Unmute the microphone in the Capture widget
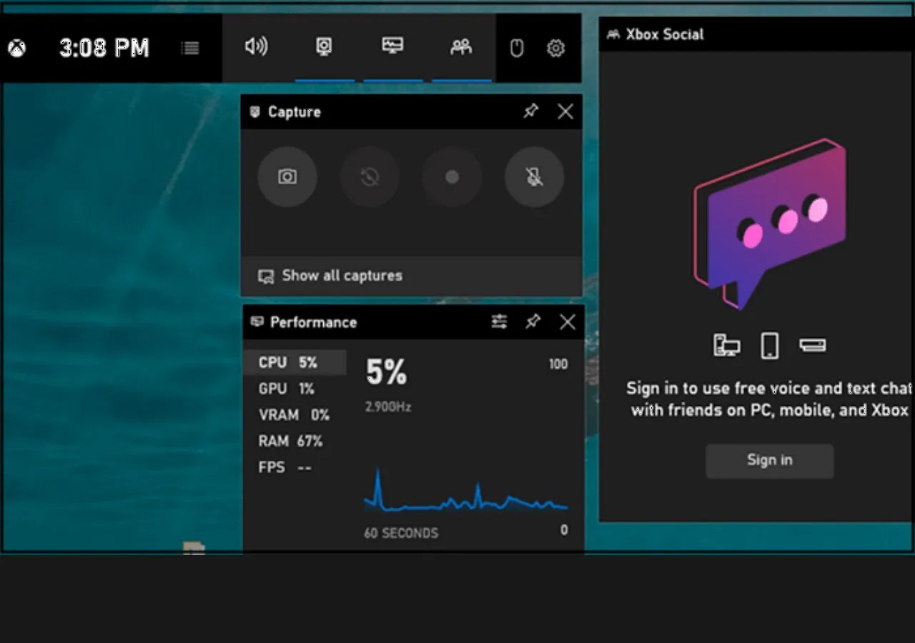The image size is (915, 643). [x=534, y=177]
